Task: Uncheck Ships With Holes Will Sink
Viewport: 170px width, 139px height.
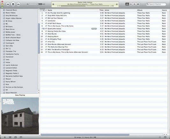Action: pyautogui.click(x=46, y=16)
